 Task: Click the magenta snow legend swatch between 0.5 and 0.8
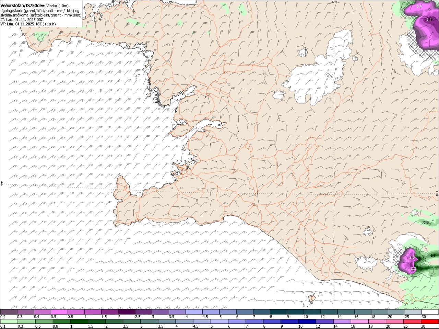60,312
